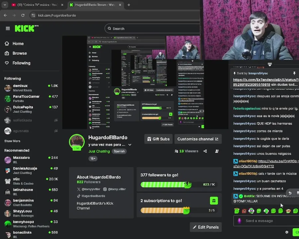The height and width of the screenshot is (239, 299).
Task: Pick the red angry emote
Action: (244, 211)
